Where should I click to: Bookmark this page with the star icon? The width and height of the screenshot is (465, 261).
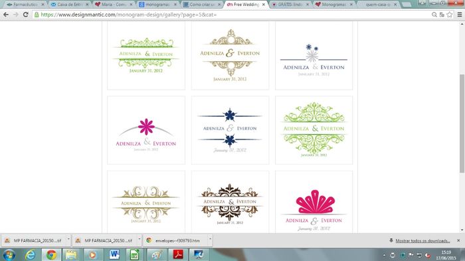(450, 15)
